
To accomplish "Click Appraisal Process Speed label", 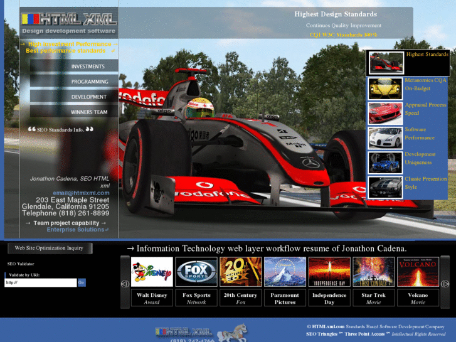I will click(x=425, y=109).
